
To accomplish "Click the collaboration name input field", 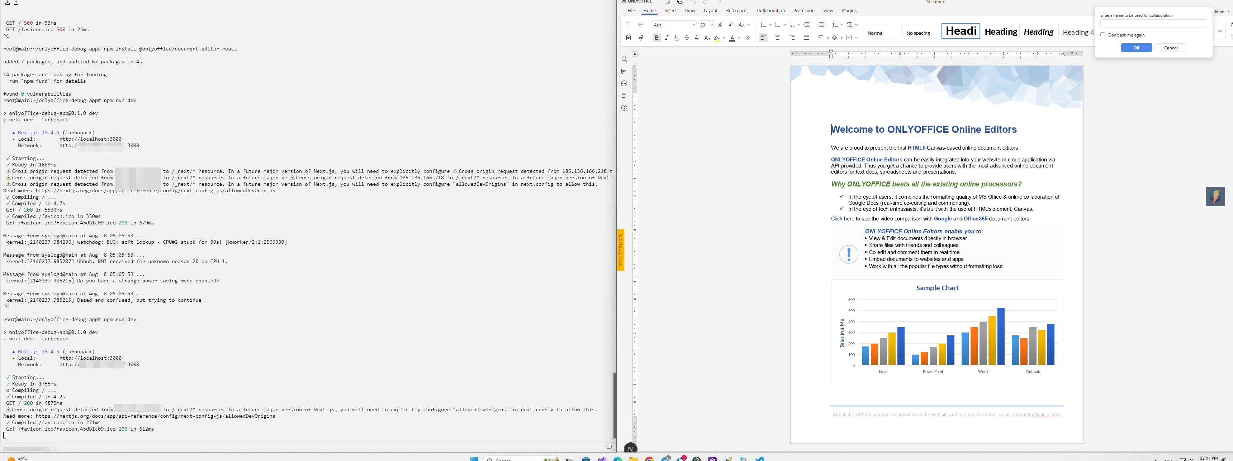I will pyautogui.click(x=1153, y=23).
